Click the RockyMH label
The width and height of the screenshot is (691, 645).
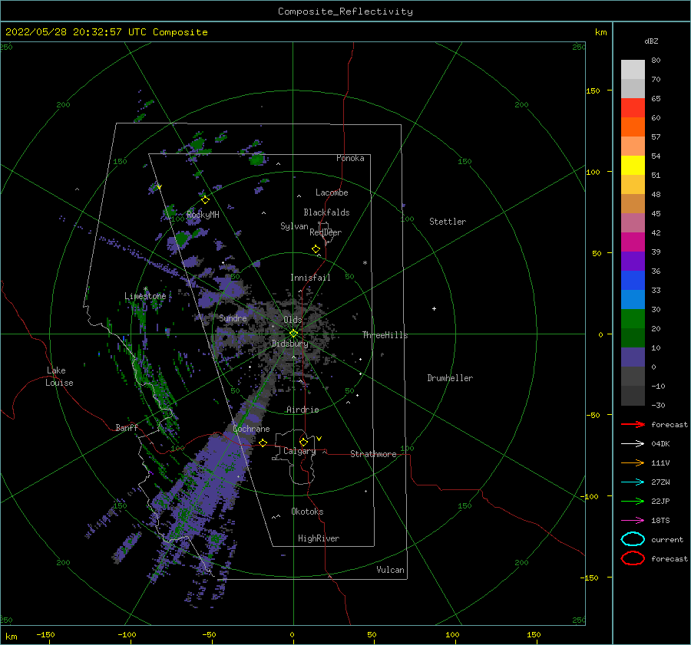point(203,215)
